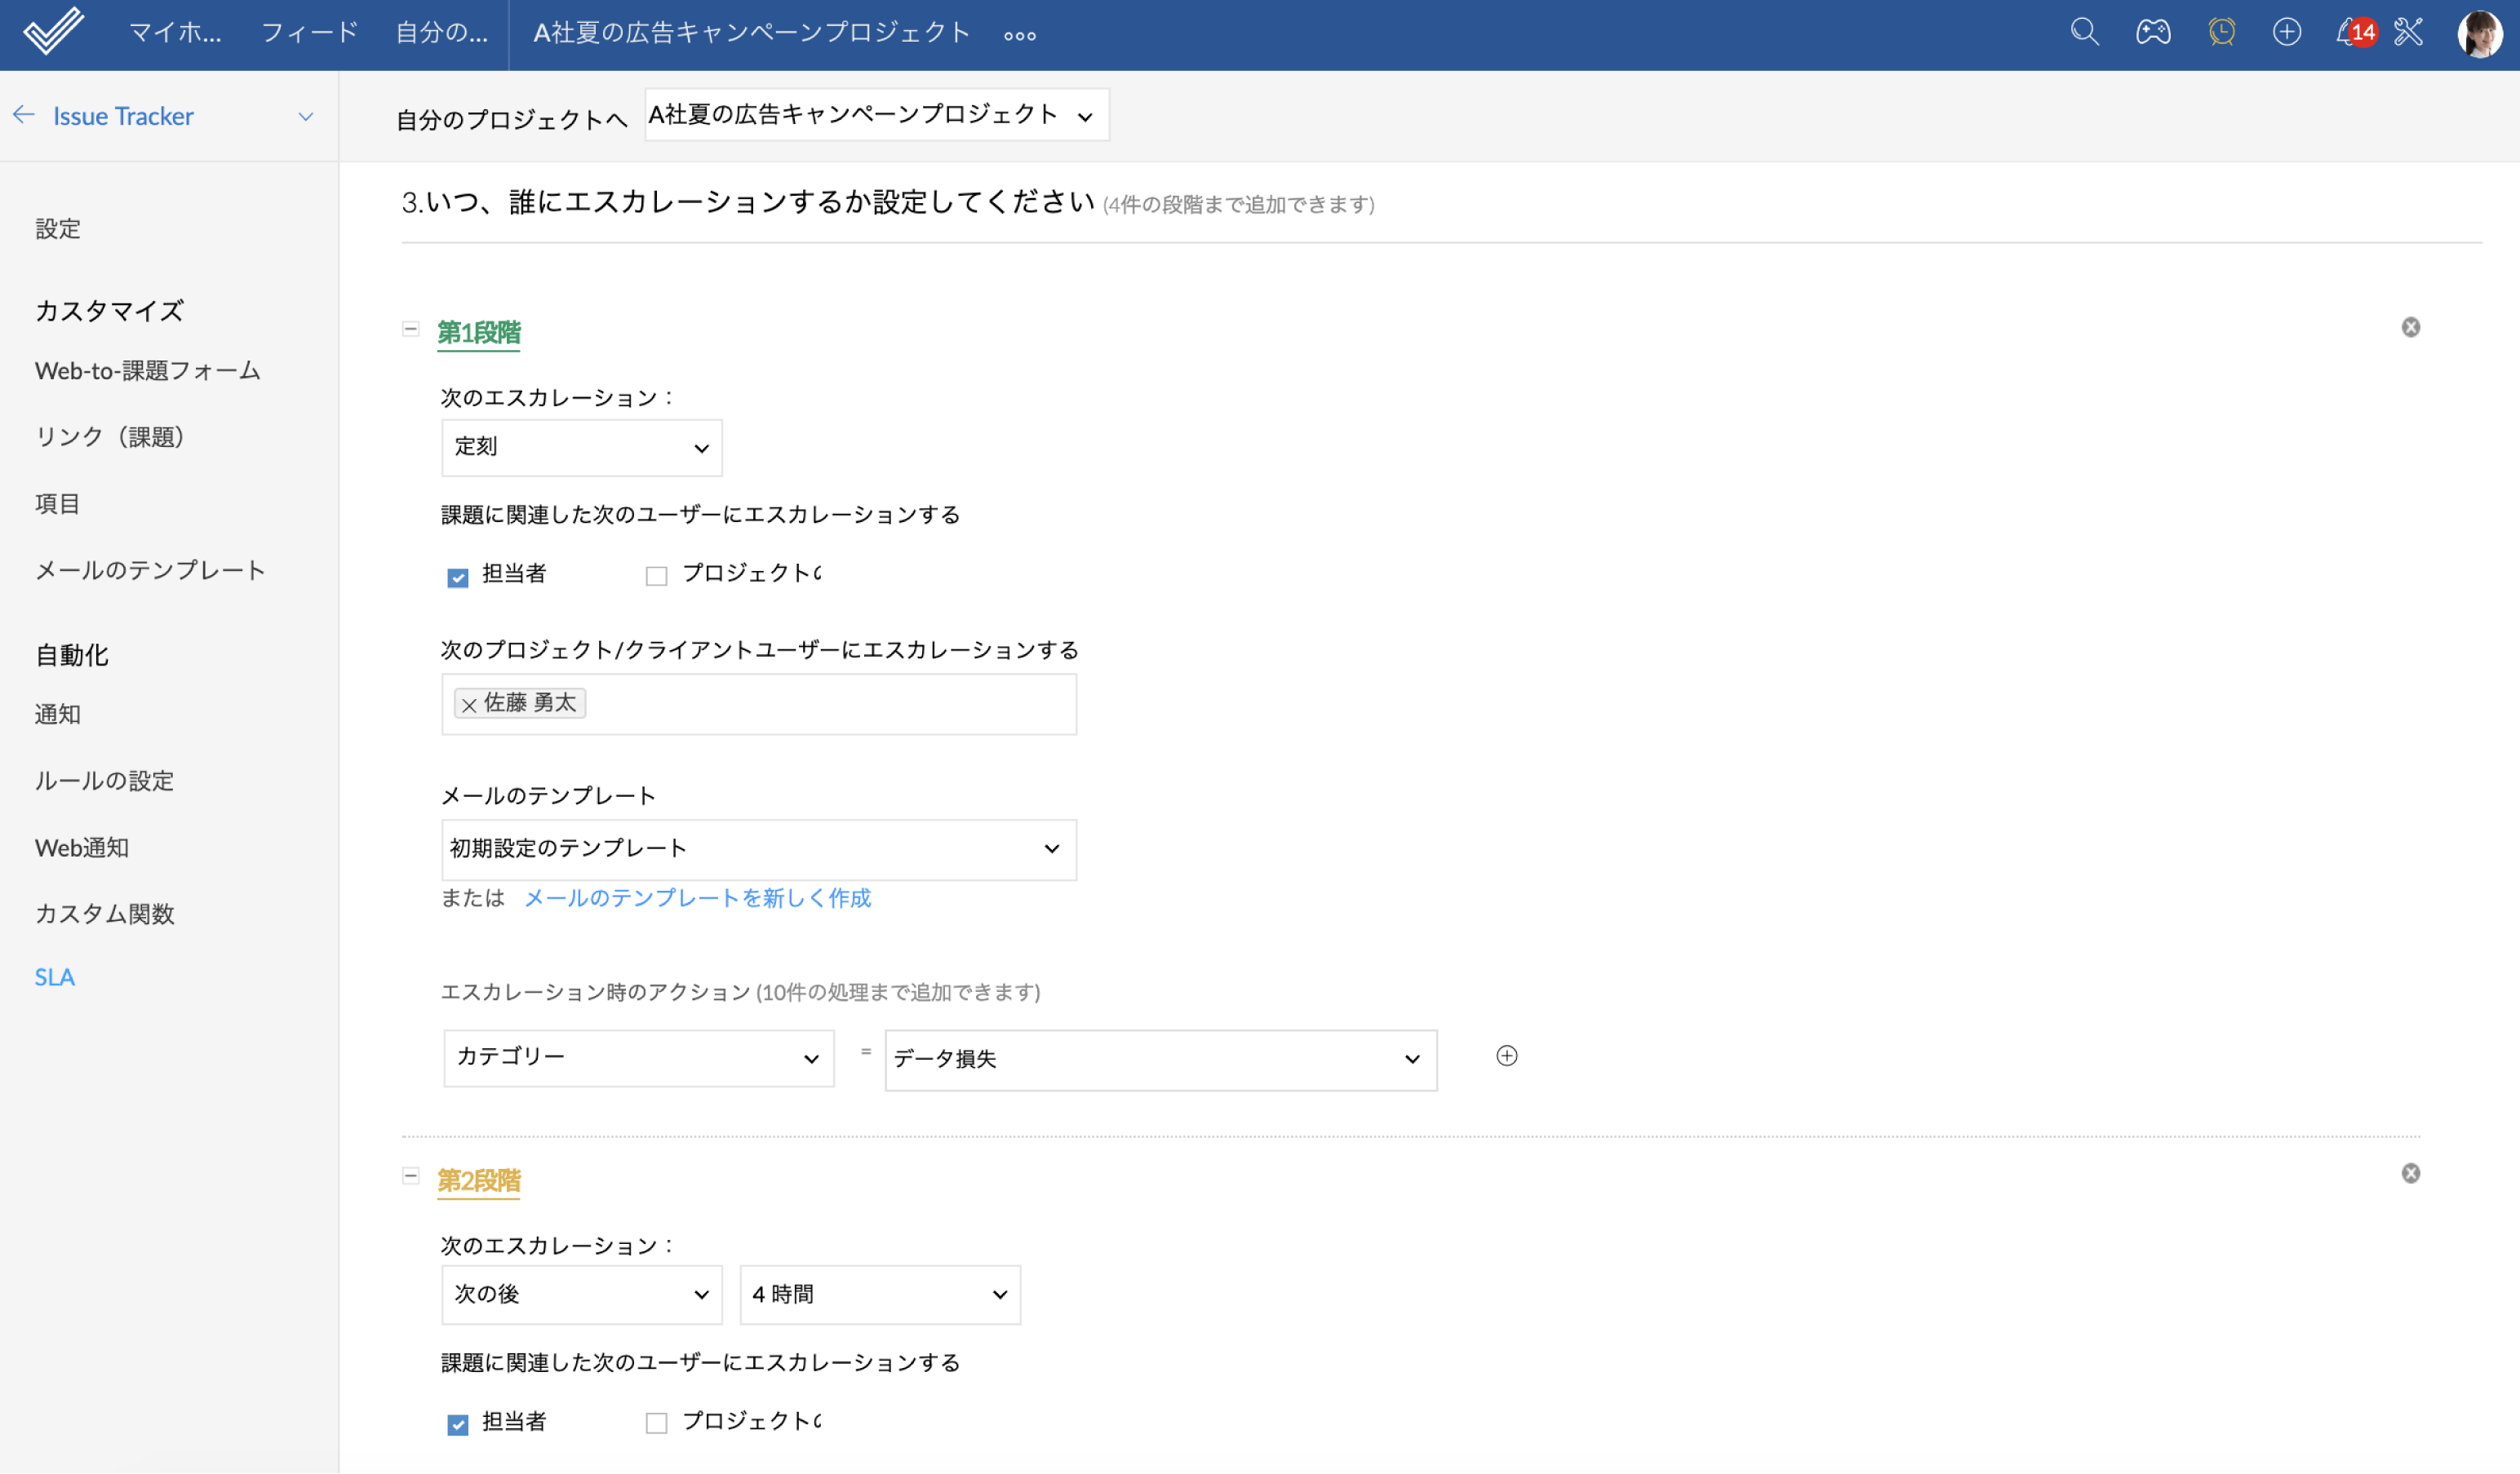
Task: Collapse the 第1段階 section
Action: pos(410,329)
